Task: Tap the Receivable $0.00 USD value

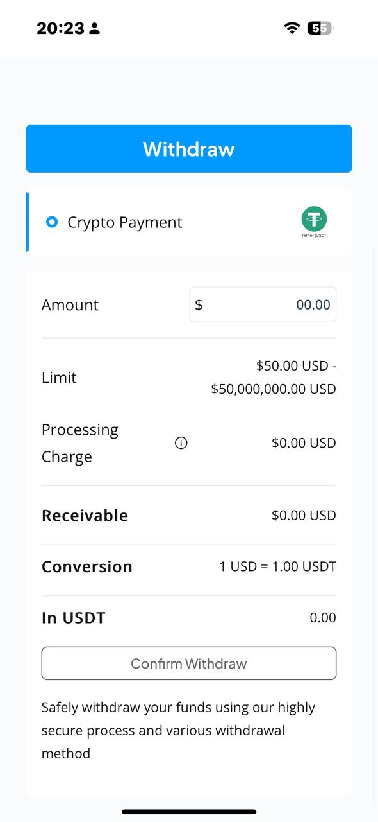Action: point(304,516)
